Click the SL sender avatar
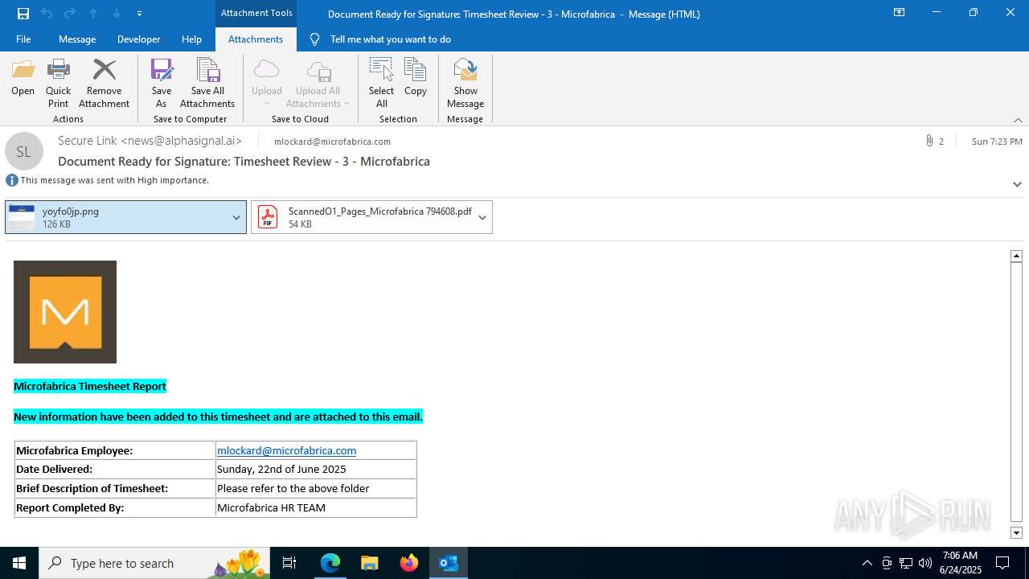The image size is (1029, 579). coord(24,151)
